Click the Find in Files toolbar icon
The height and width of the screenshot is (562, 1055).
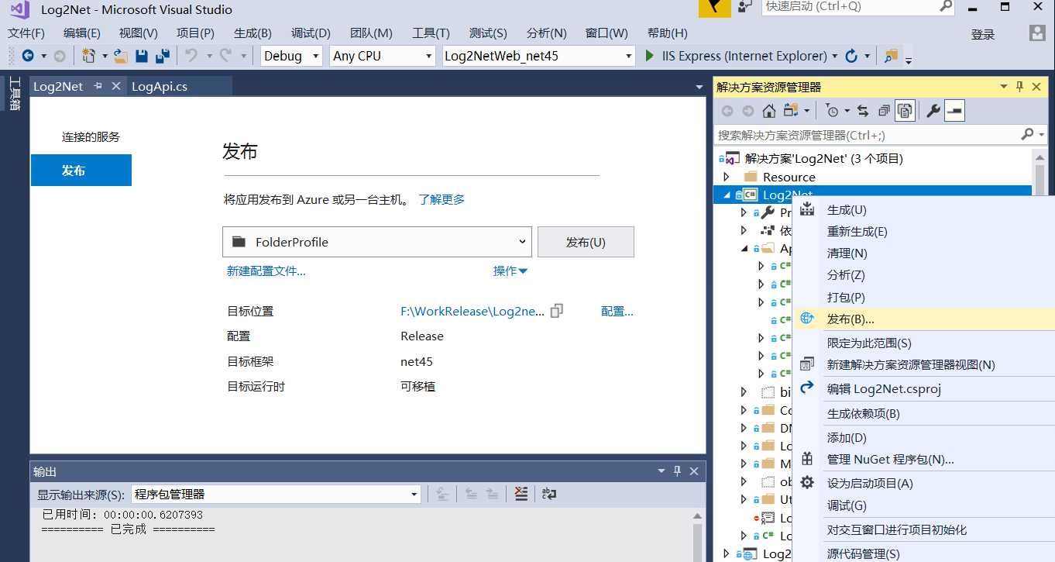891,56
